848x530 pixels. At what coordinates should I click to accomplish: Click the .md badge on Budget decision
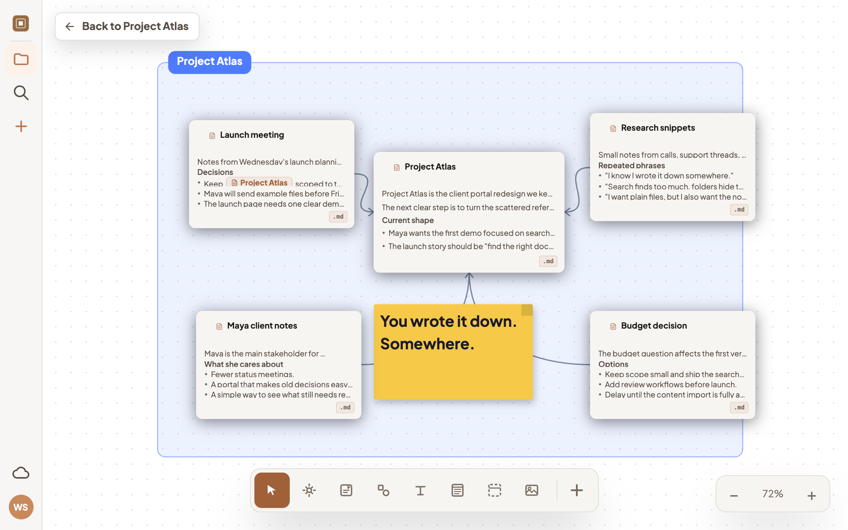(739, 408)
